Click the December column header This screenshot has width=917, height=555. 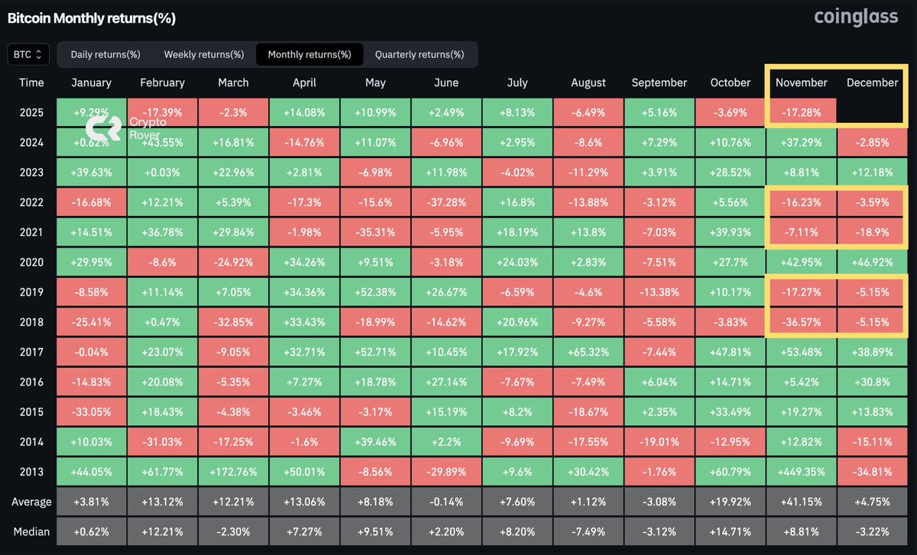(x=872, y=82)
